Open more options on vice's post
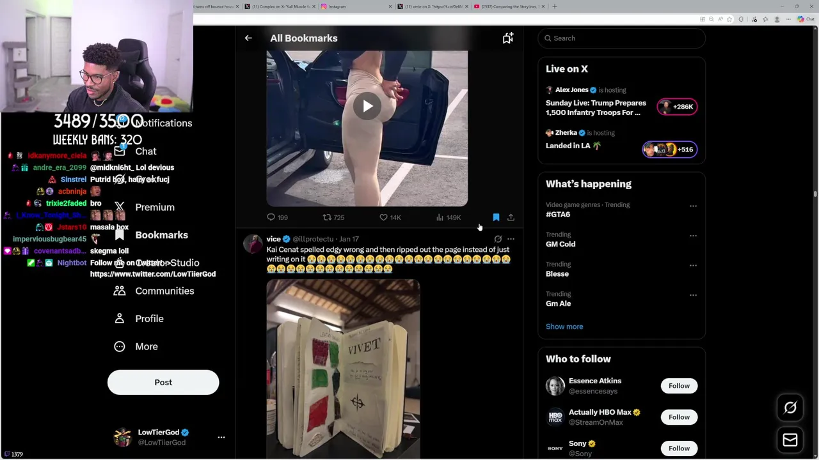 [511, 239]
